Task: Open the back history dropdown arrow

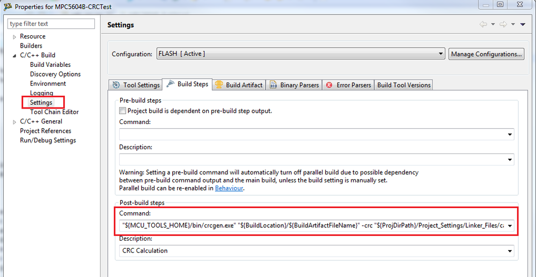Action: pos(493,24)
